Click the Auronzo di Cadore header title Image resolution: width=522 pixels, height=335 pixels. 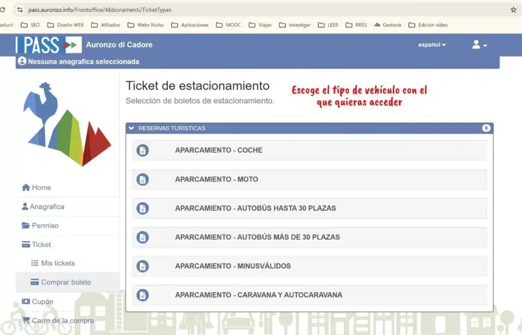click(119, 44)
